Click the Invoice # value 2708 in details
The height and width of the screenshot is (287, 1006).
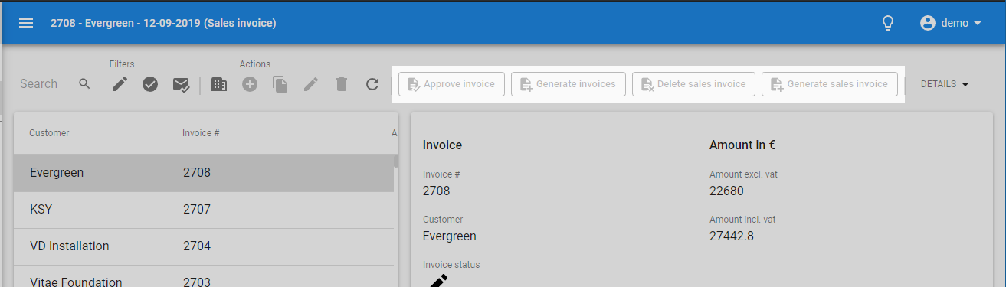click(437, 191)
